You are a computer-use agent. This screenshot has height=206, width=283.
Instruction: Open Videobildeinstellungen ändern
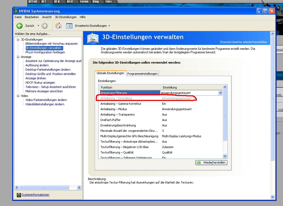click(45, 104)
